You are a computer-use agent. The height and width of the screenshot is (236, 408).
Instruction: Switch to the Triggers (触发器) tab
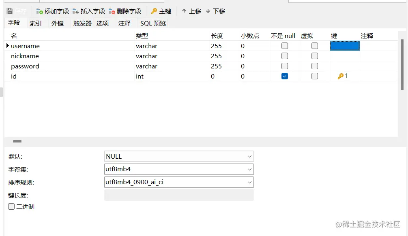pyautogui.click(x=82, y=23)
